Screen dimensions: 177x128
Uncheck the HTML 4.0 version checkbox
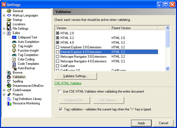[x=58, y=42]
